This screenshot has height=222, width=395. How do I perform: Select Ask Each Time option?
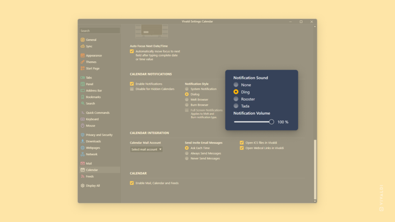(187, 148)
